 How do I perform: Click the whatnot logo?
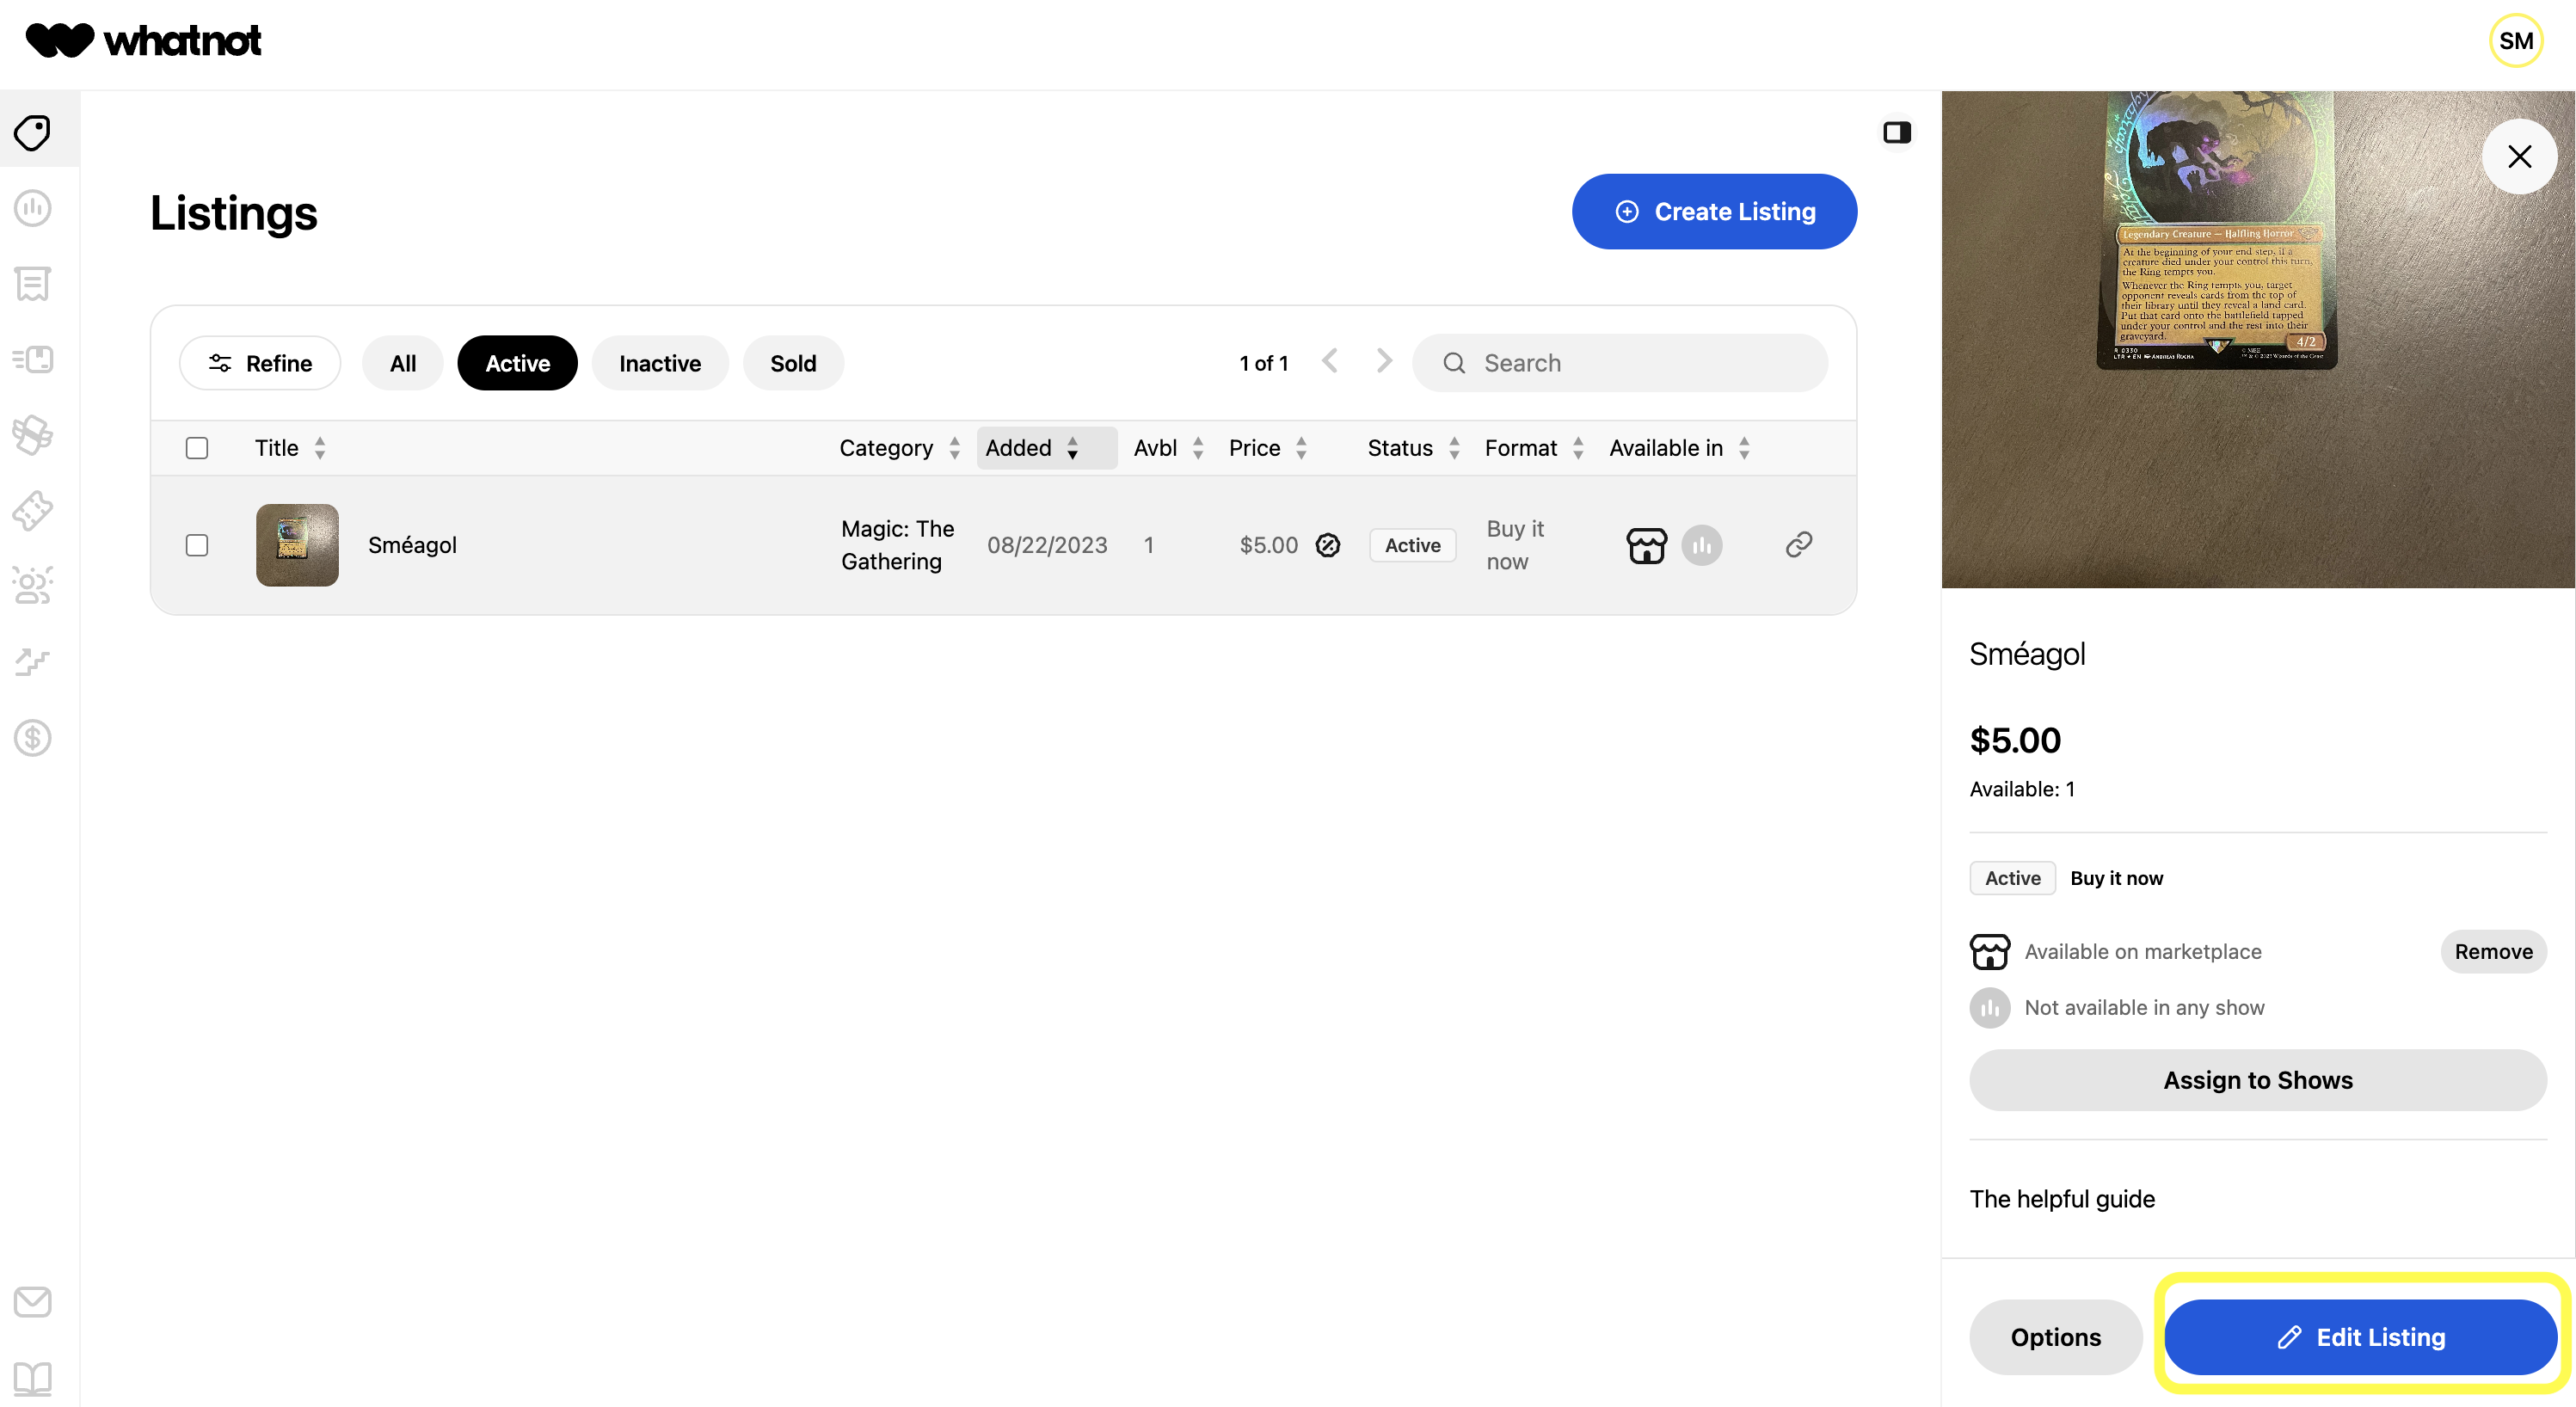coord(143,40)
